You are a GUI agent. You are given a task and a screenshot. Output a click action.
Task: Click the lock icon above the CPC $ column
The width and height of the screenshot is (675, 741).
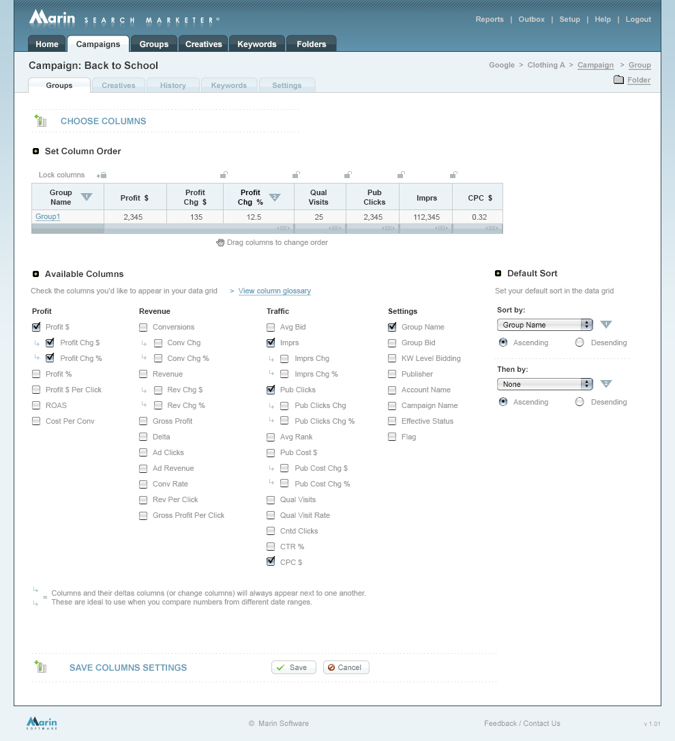click(x=453, y=175)
